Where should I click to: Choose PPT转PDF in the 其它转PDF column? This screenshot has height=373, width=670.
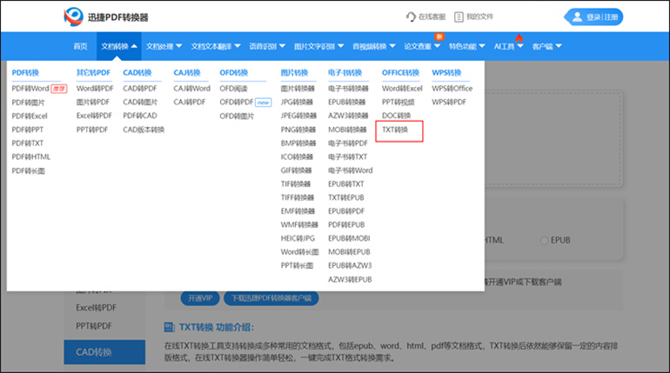92,130
